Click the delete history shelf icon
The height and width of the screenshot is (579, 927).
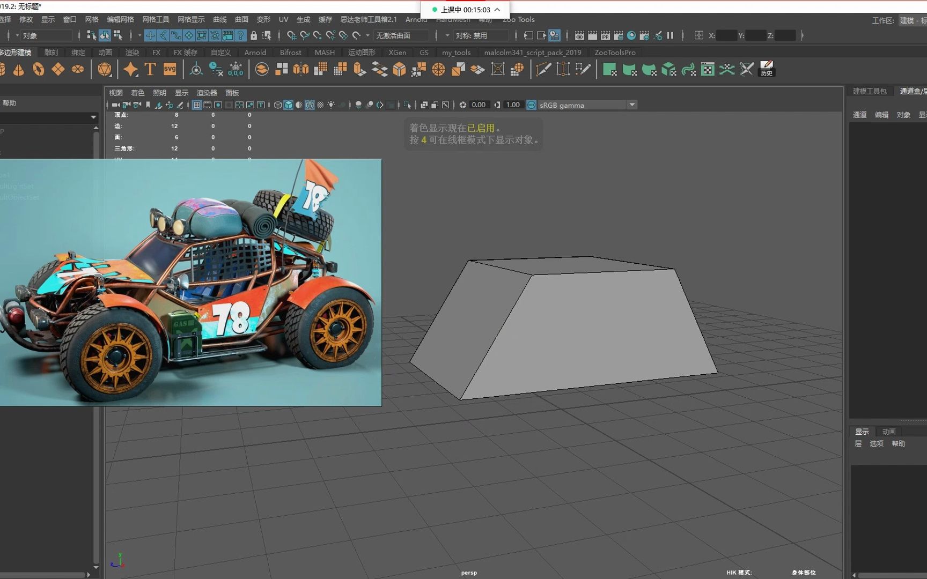tap(216, 69)
